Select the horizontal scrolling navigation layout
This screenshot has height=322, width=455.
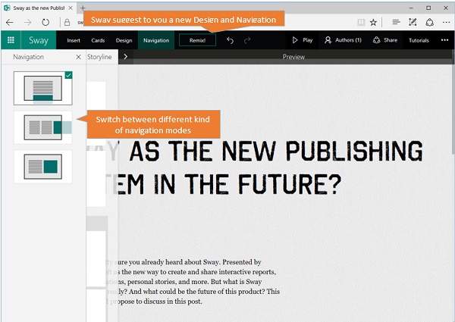43,127
